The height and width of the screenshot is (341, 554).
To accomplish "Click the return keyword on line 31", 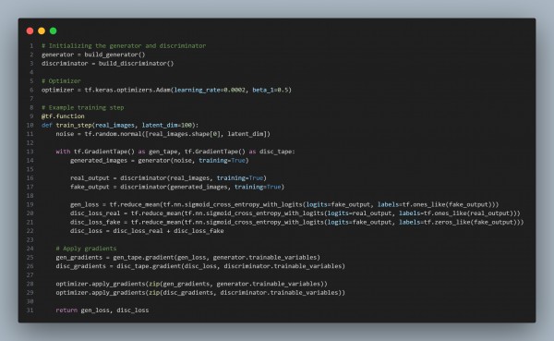I will click(x=66, y=311).
